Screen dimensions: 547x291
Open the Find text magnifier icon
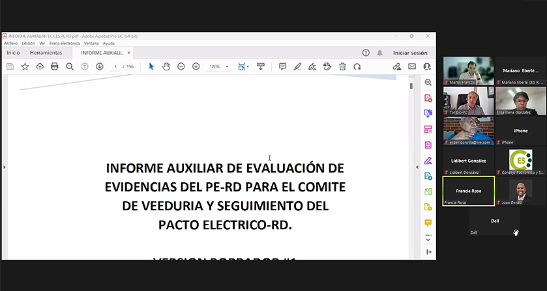70,66
